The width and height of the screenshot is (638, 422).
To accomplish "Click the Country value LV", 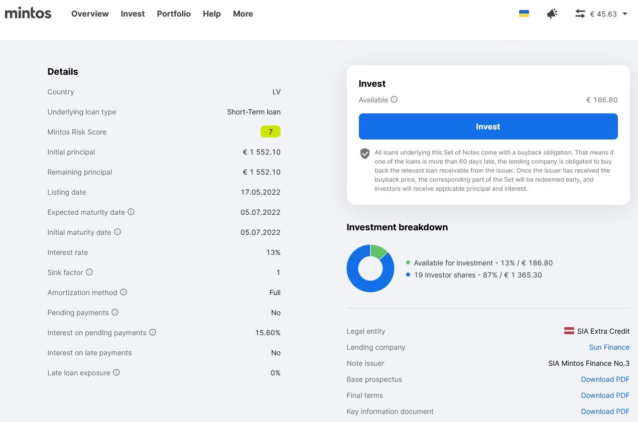I will click(x=276, y=92).
